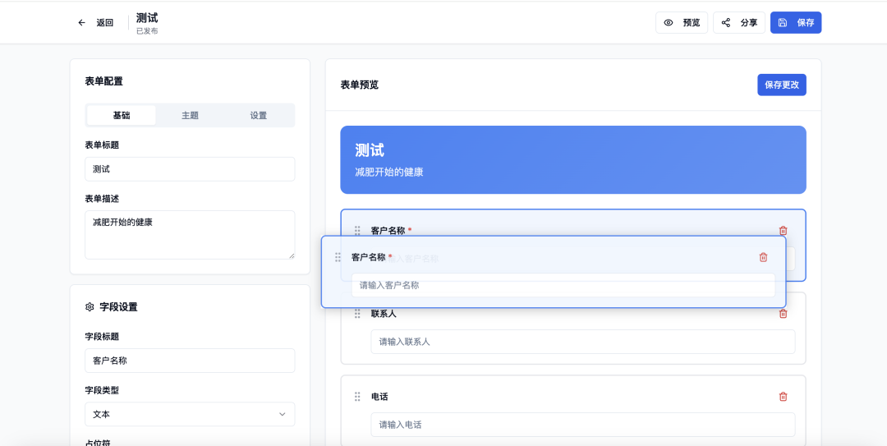This screenshot has width=887, height=446.
Task: Click the 请输入联系人 input field
Action: (582, 342)
